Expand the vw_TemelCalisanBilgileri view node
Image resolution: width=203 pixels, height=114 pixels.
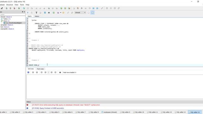[x=2, y=23]
